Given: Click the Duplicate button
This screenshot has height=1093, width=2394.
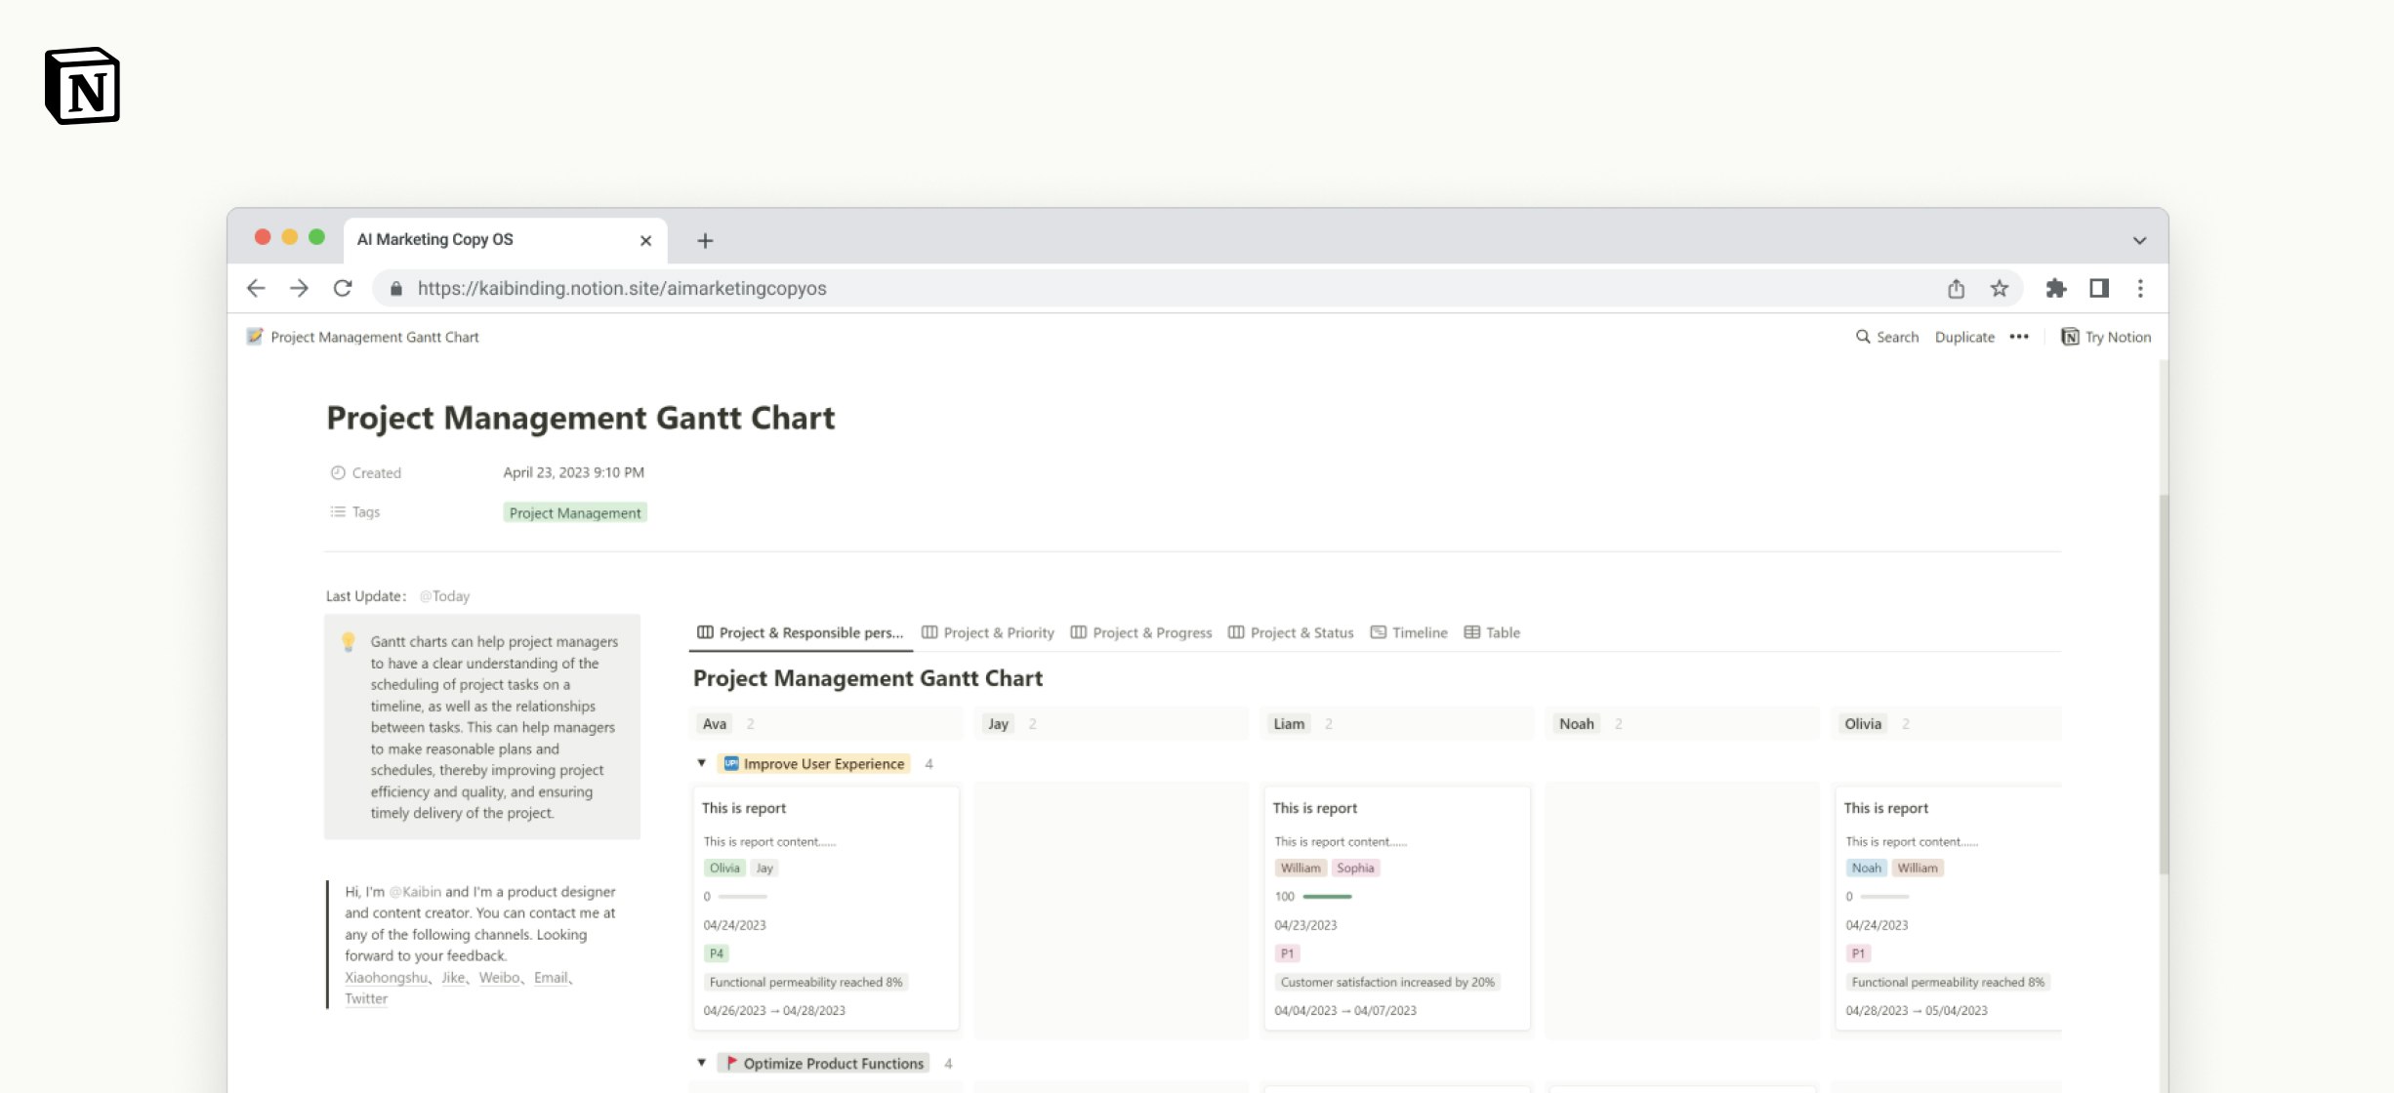Looking at the screenshot, I should pos(1964,337).
